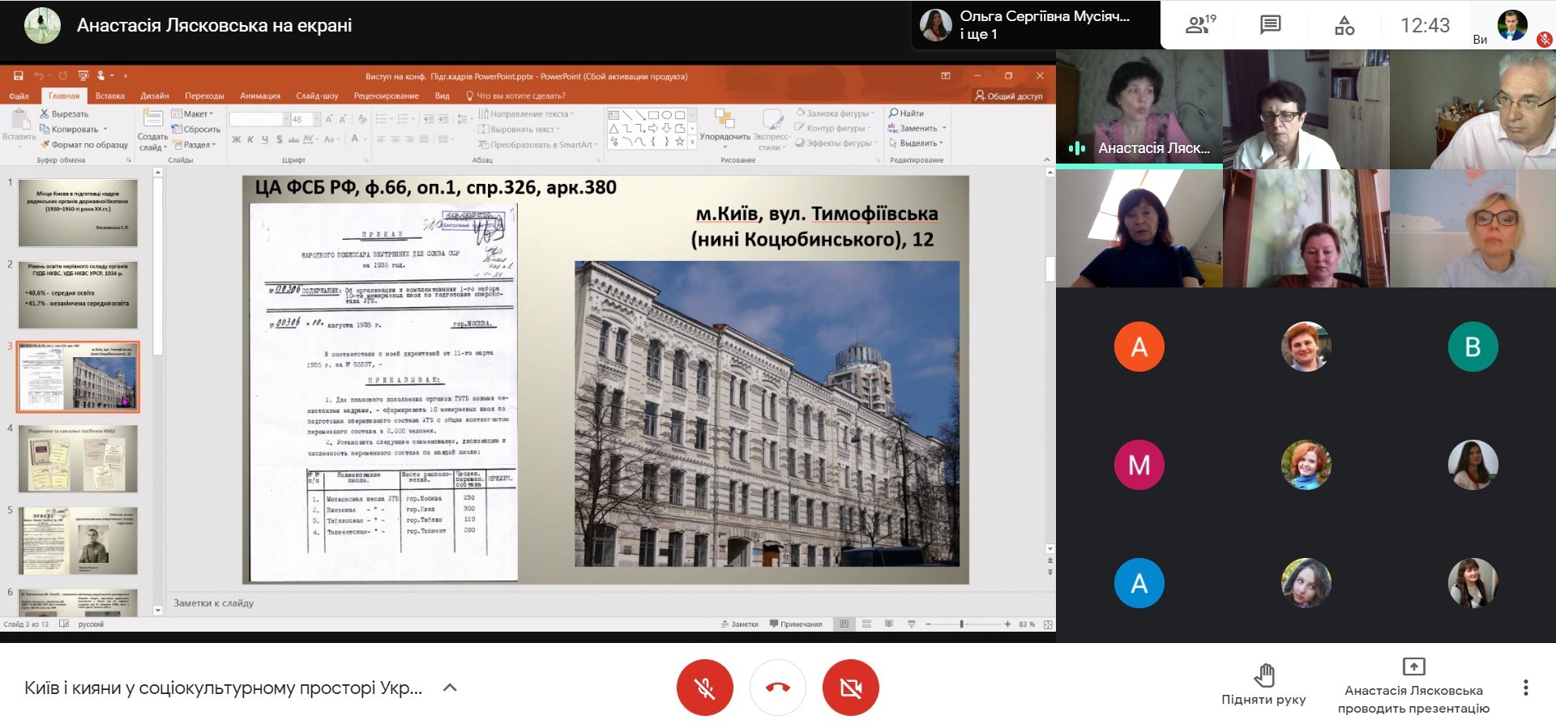Click the zoom slider in status bar

962,624
